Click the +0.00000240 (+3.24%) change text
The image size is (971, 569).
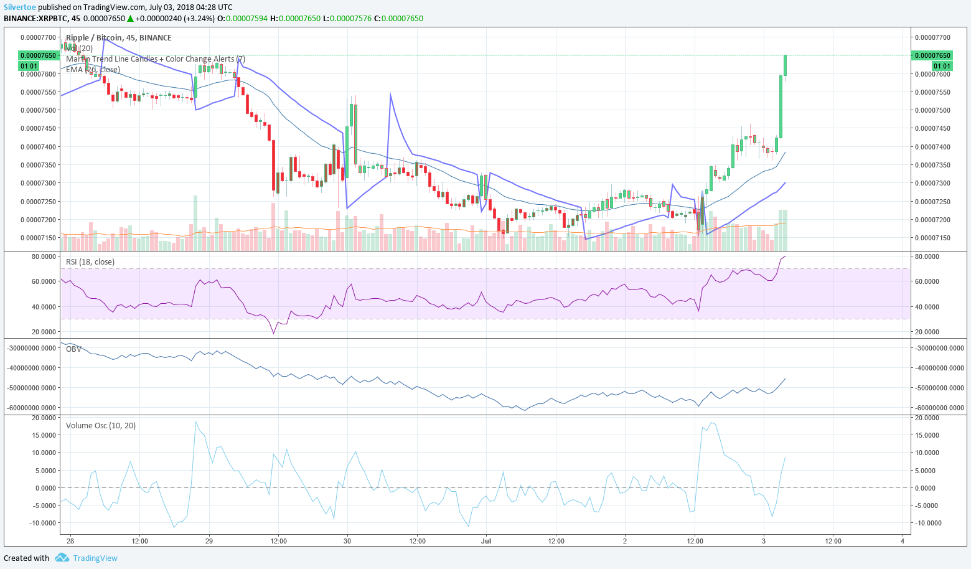click(175, 19)
